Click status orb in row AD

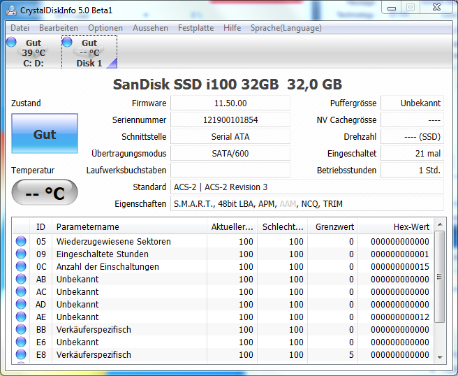[x=21, y=304]
